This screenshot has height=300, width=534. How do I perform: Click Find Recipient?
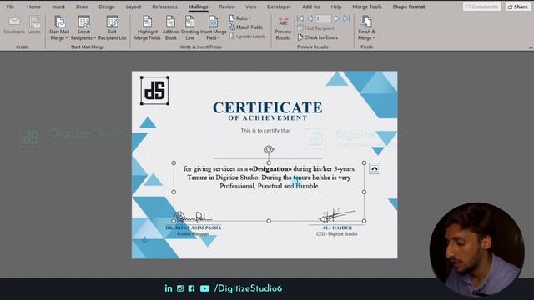[315, 28]
